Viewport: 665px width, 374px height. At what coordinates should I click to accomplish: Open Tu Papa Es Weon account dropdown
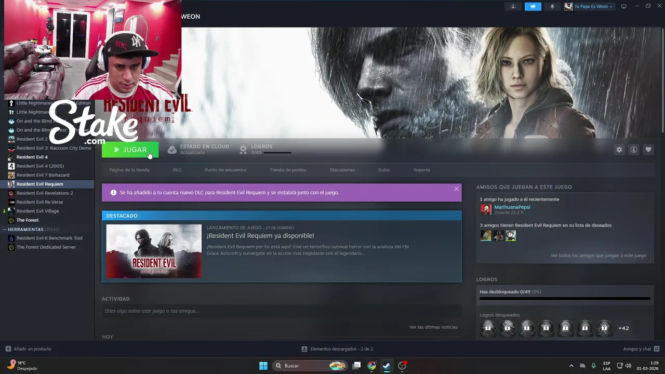(x=589, y=7)
